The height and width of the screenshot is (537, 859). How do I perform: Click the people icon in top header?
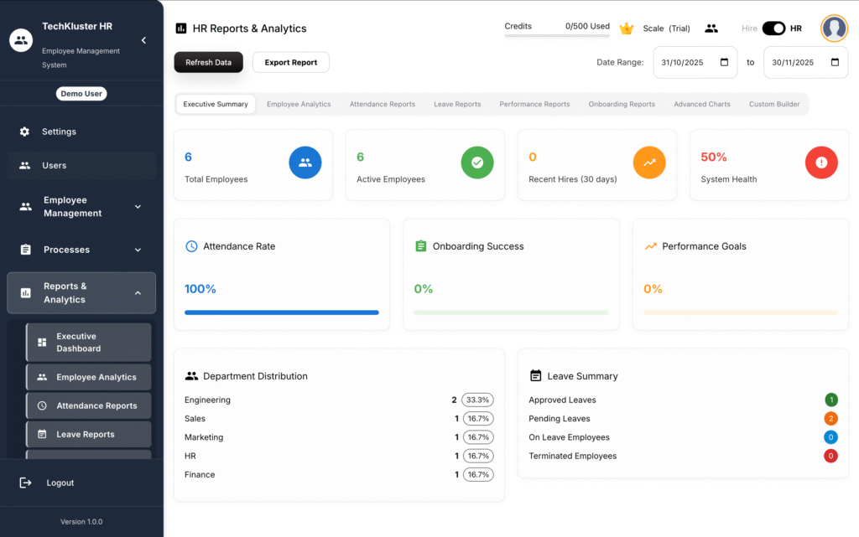tap(711, 28)
